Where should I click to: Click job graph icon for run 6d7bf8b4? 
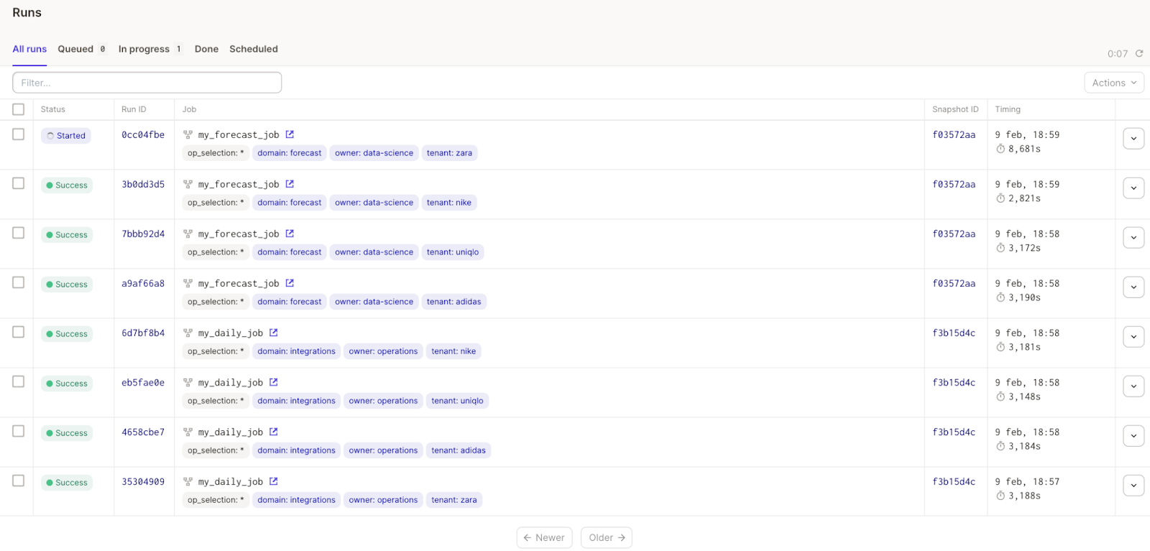[188, 333]
